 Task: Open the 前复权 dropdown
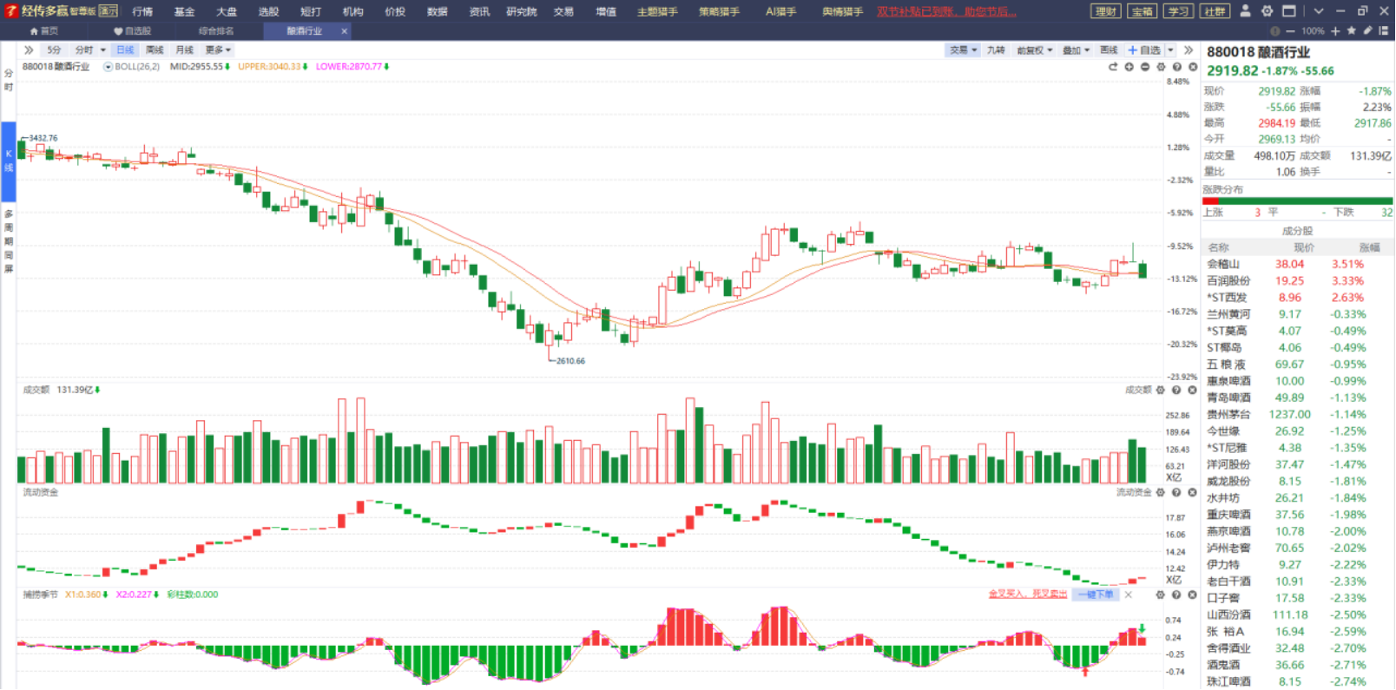coord(1035,50)
